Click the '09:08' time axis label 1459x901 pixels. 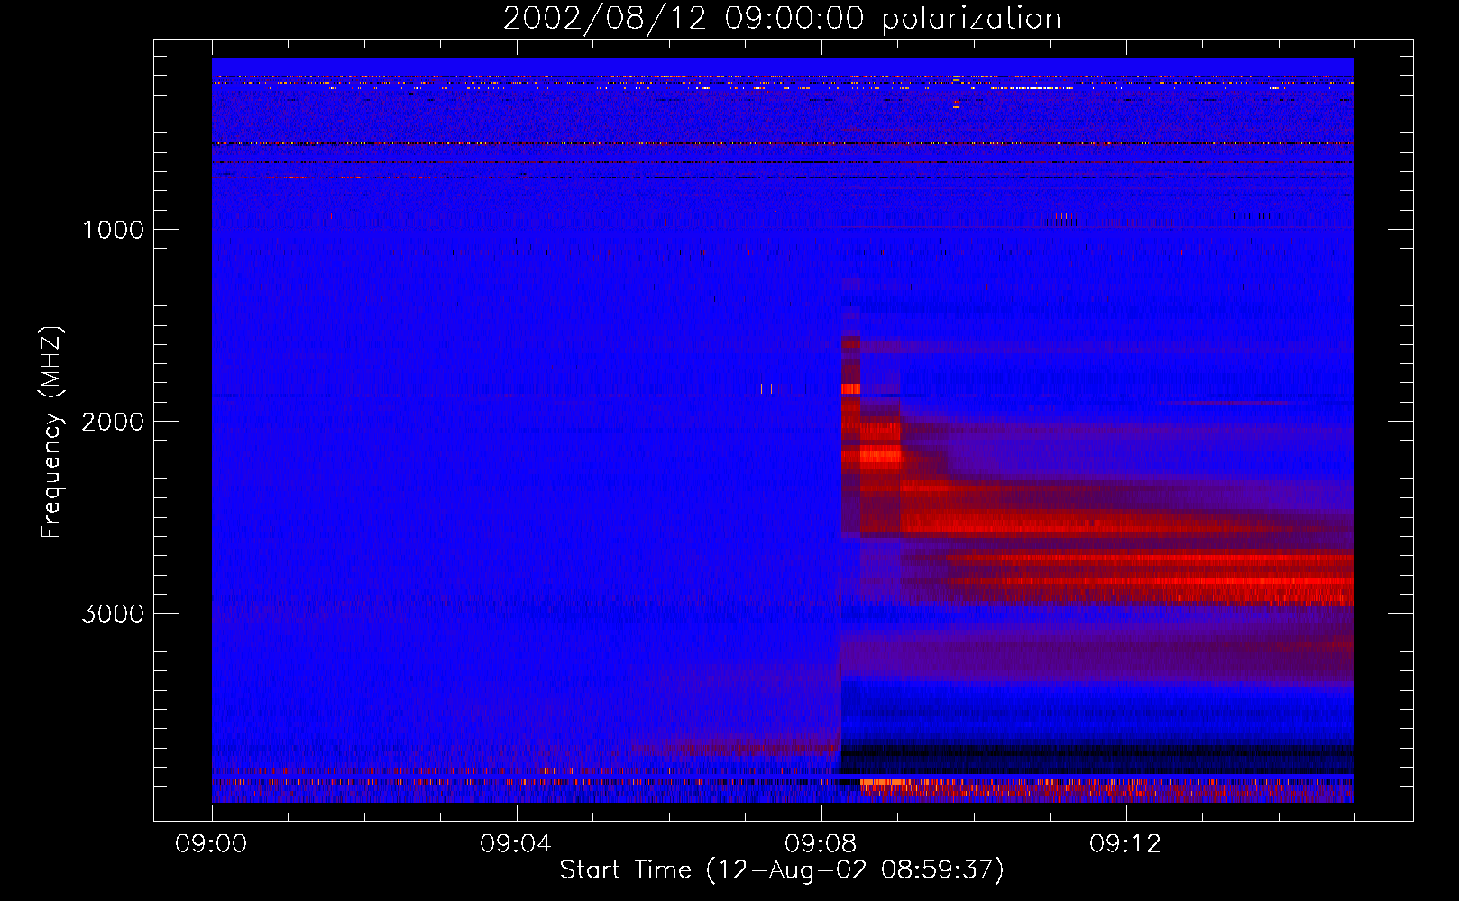pyautogui.click(x=821, y=844)
